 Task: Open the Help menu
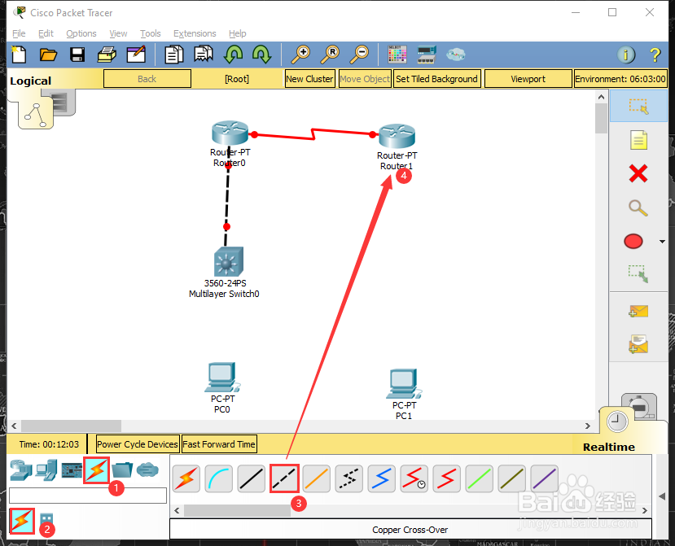click(x=237, y=33)
